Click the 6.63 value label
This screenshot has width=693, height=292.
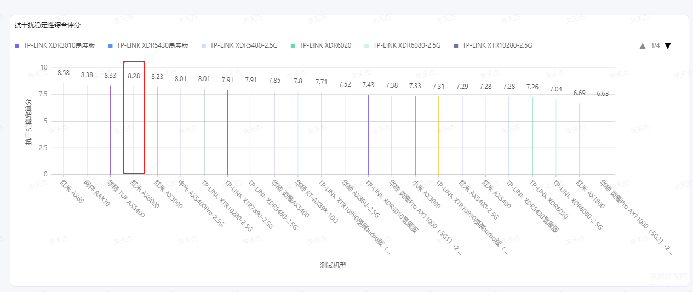(603, 94)
